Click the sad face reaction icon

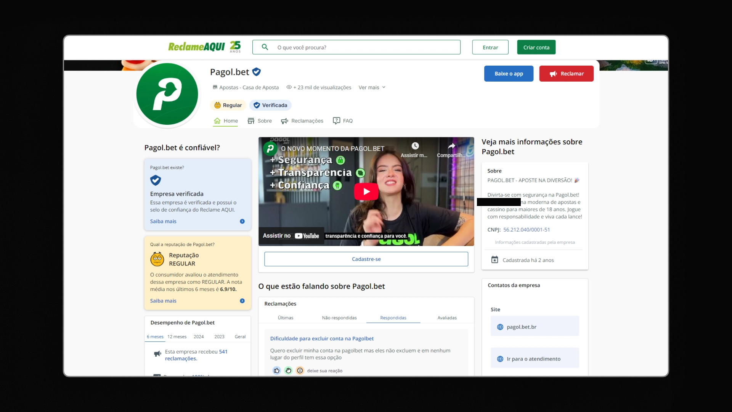[300, 370]
